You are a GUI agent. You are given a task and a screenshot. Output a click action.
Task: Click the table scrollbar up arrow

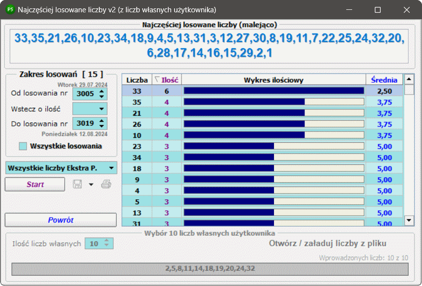pos(409,79)
